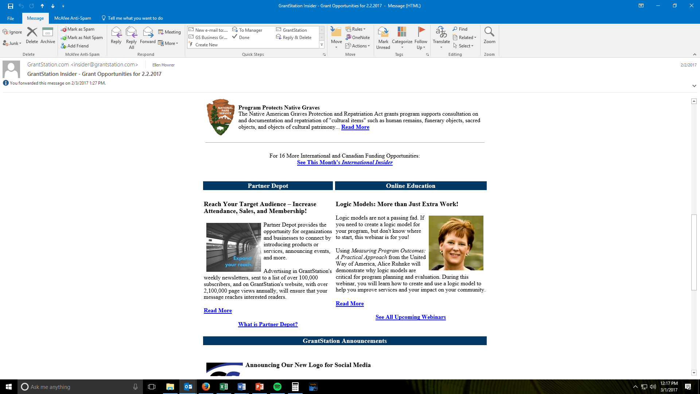The width and height of the screenshot is (700, 394).
Task: Click the scroll-down arrow in the message pane
Action: (694, 373)
